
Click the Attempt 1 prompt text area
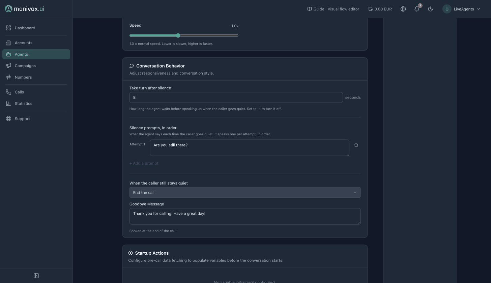click(x=250, y=148)
